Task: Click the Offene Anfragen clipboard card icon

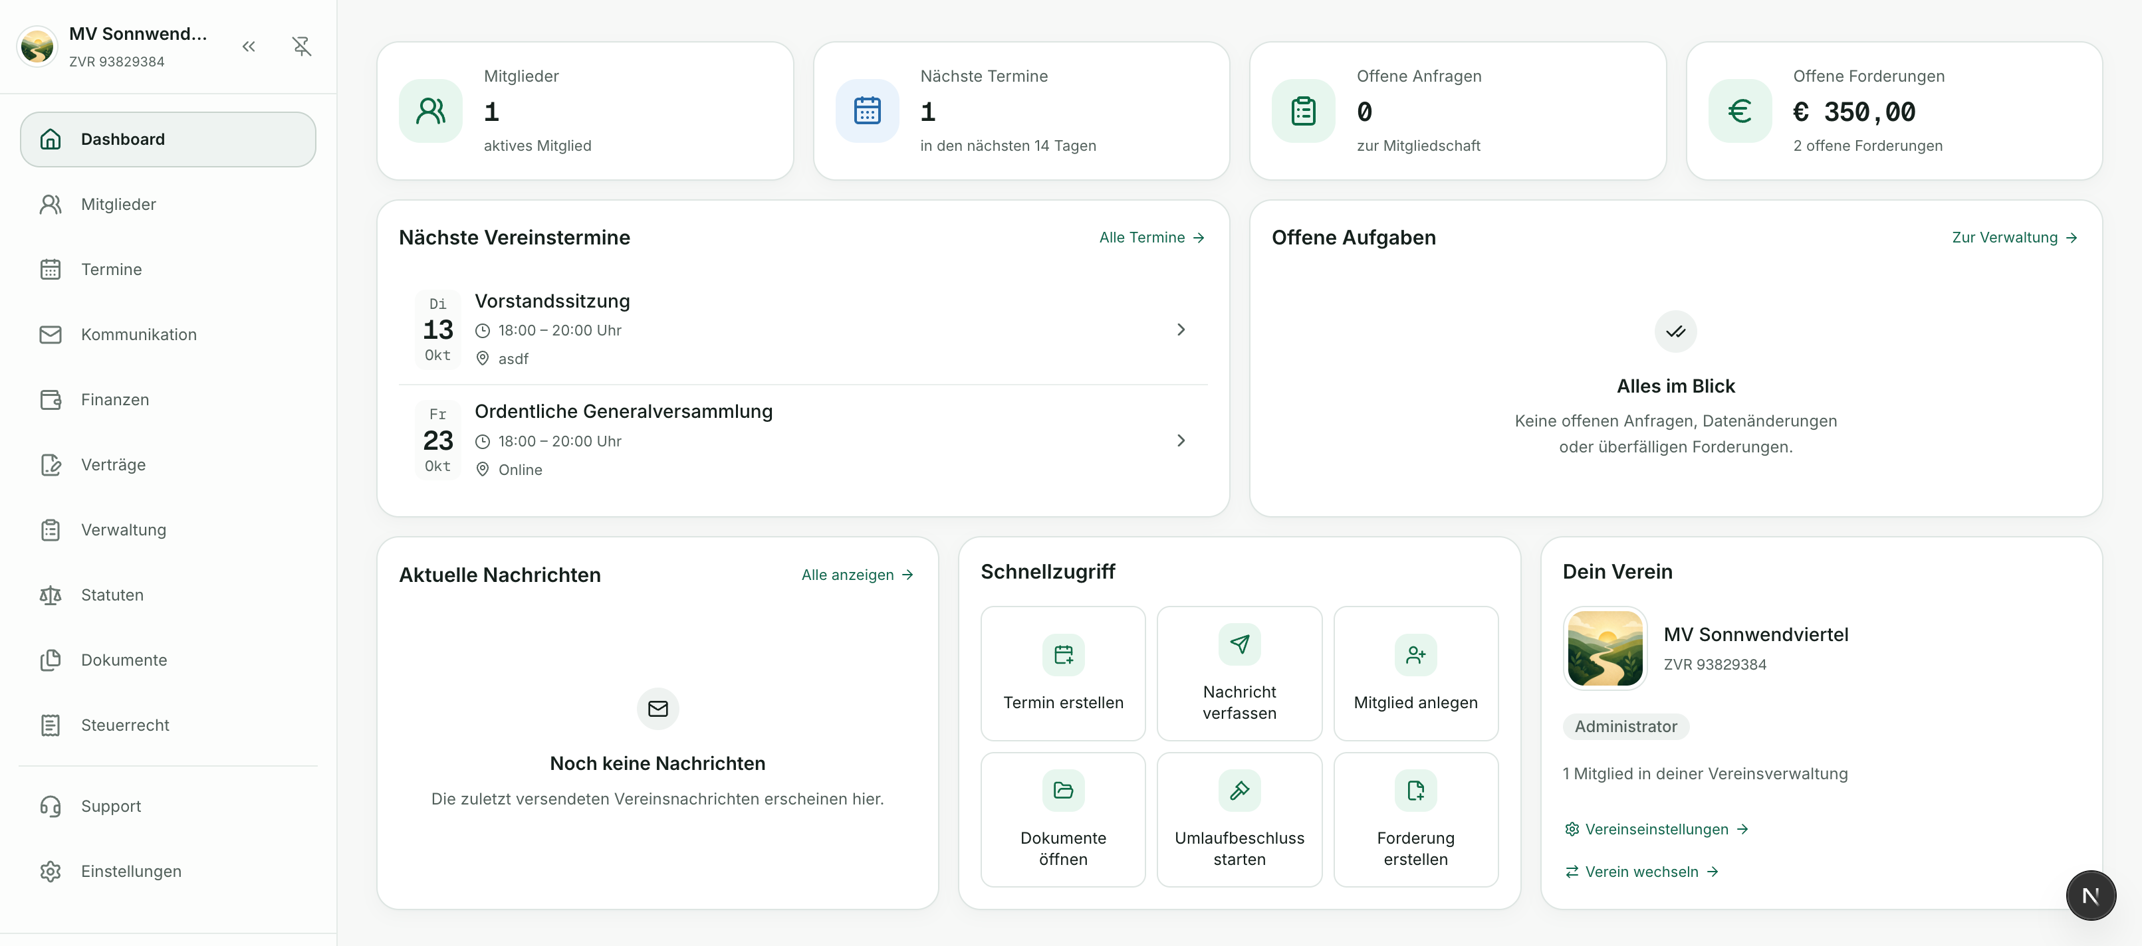Action: click(1304, 110)
